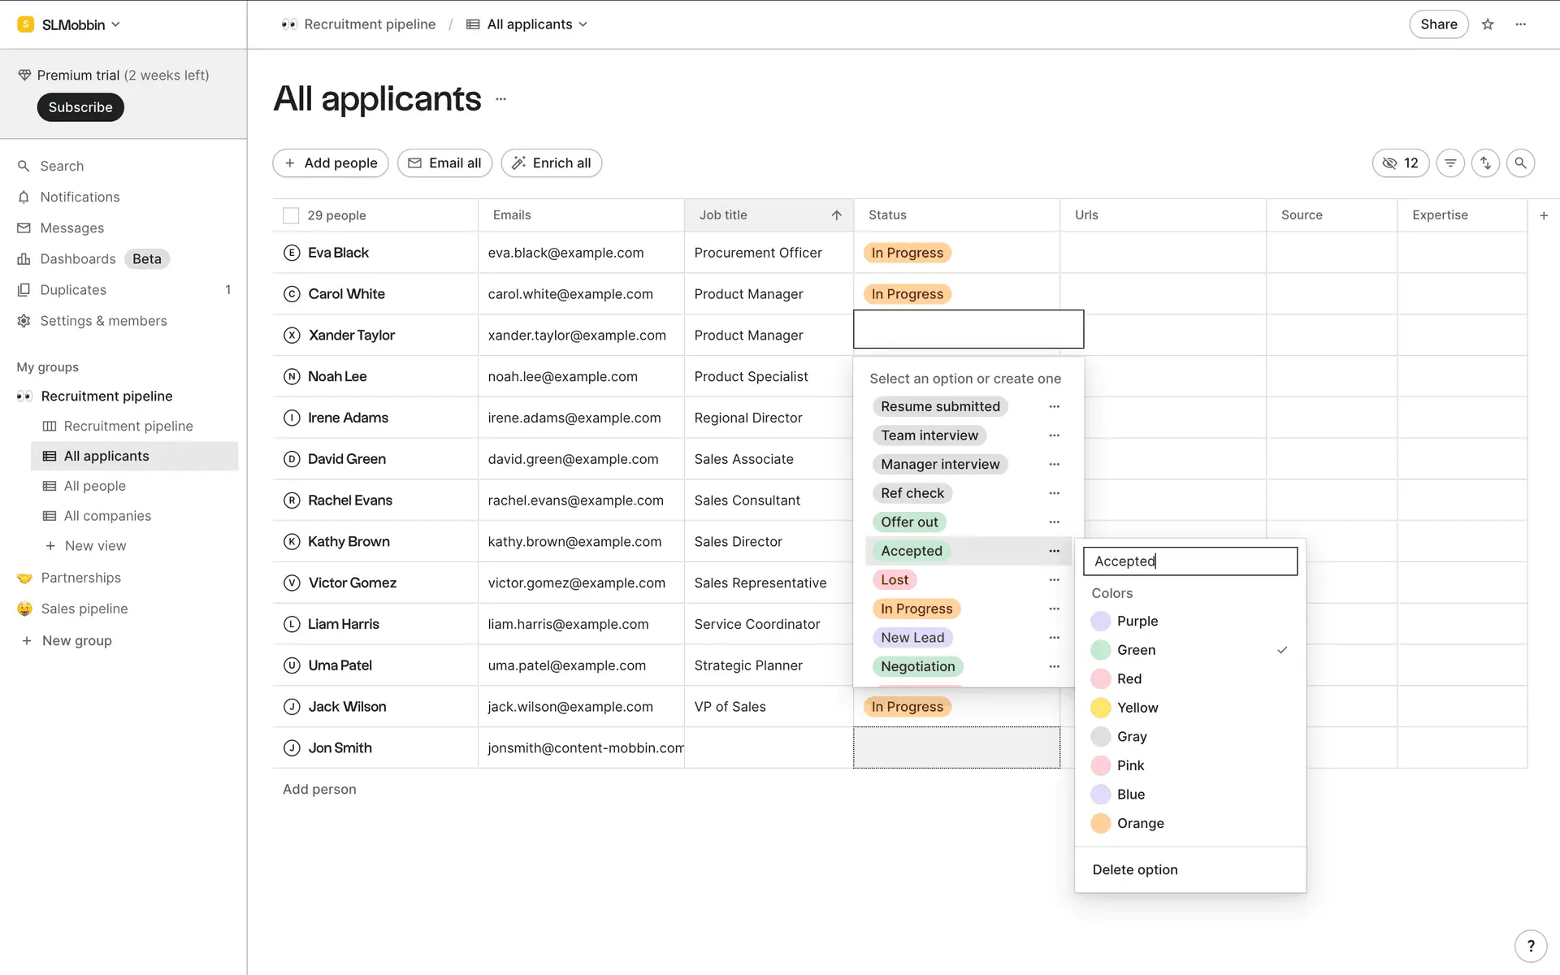Open options for Lost status

(1054, 580)
